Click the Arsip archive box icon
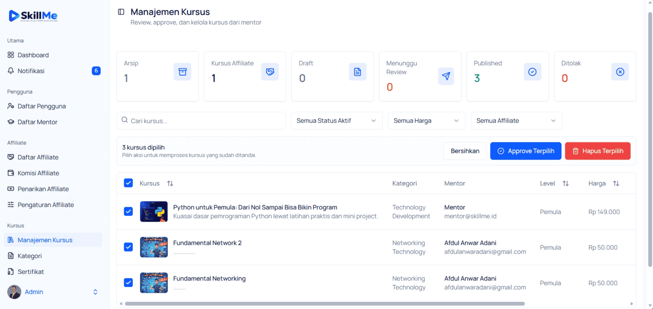The image size is (653, 309). click(x=182, y=72)
